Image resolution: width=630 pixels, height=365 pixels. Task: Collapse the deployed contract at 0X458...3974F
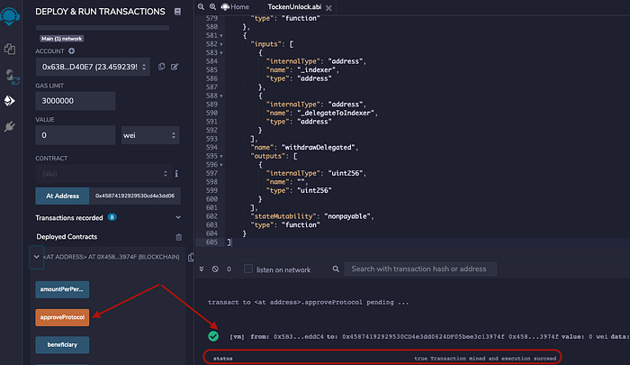point(37,257)
